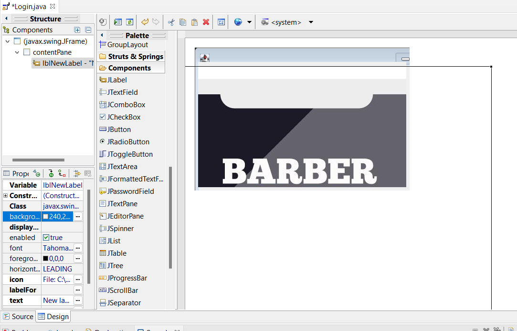This screenshot has height=331, width=517.
Task: Pick JComboBox in the palette
Action: [122, 105]
